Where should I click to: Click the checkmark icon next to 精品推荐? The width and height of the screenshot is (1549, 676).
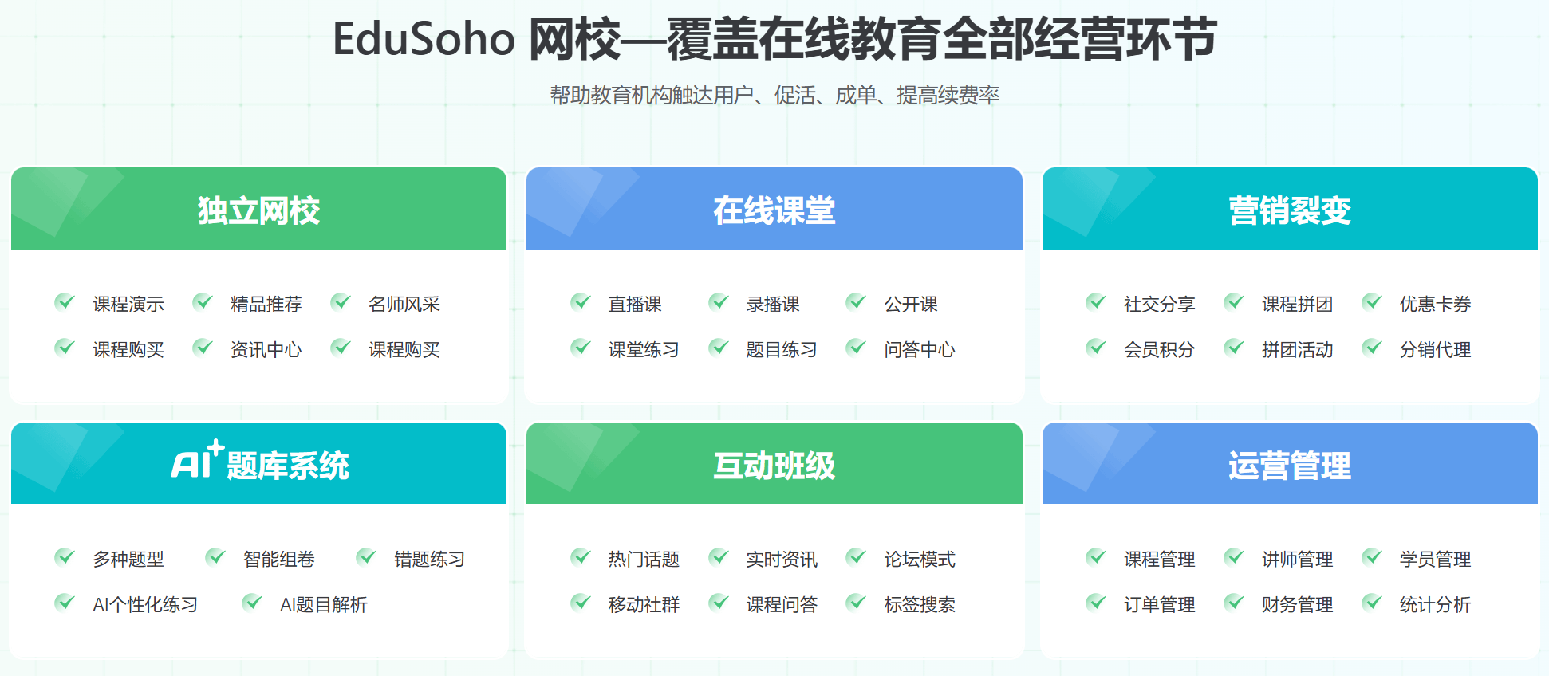tap(203, 302)
